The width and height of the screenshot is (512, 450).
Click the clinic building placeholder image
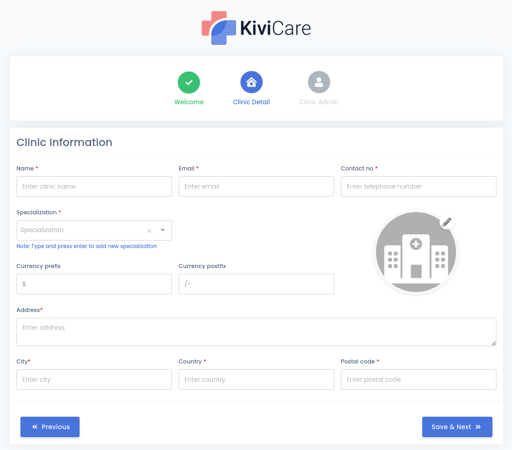click(416, 252)
